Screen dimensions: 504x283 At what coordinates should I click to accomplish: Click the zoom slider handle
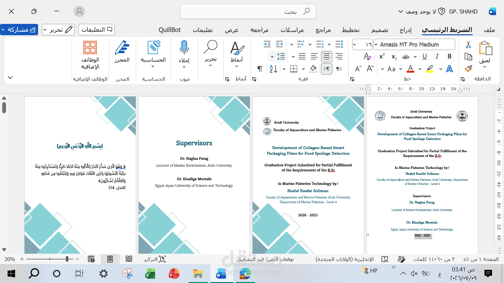67,259
